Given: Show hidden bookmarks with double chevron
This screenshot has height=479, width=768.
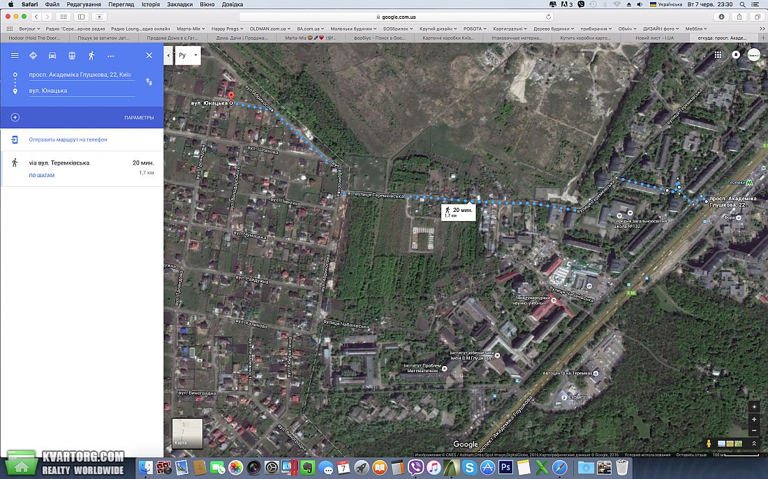Looking at the screenshot, I should (762, 29).
